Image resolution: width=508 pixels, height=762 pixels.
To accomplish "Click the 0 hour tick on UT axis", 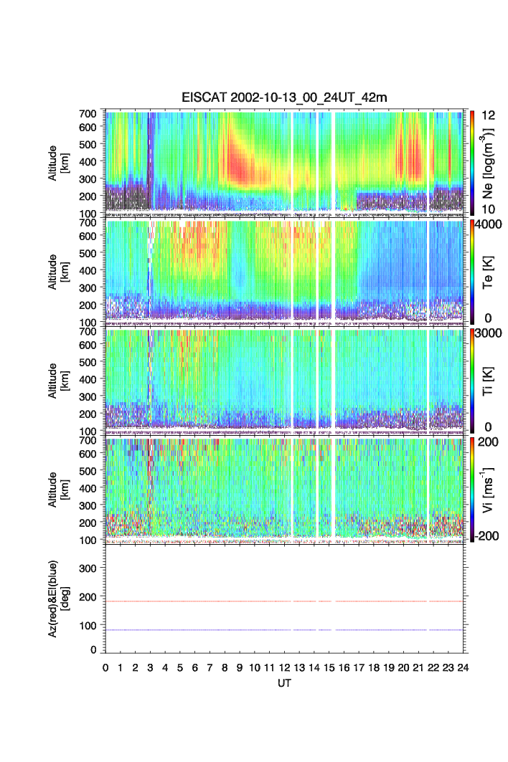I will point(105,667).
